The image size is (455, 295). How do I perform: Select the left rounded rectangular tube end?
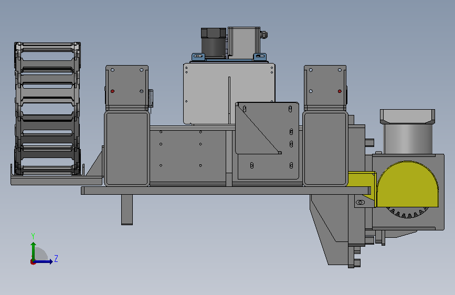tap(127, 149)
